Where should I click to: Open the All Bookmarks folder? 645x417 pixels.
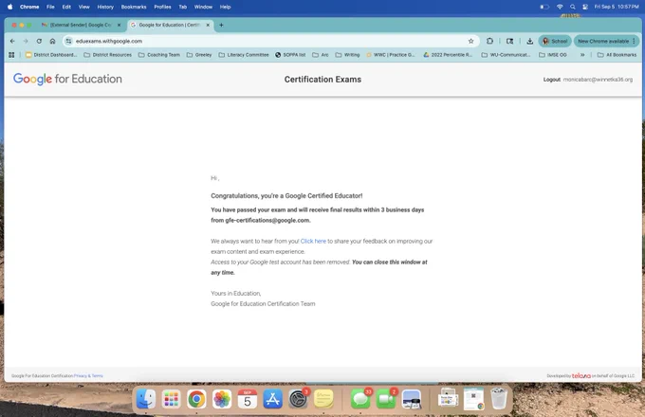(x=617, y=55)
